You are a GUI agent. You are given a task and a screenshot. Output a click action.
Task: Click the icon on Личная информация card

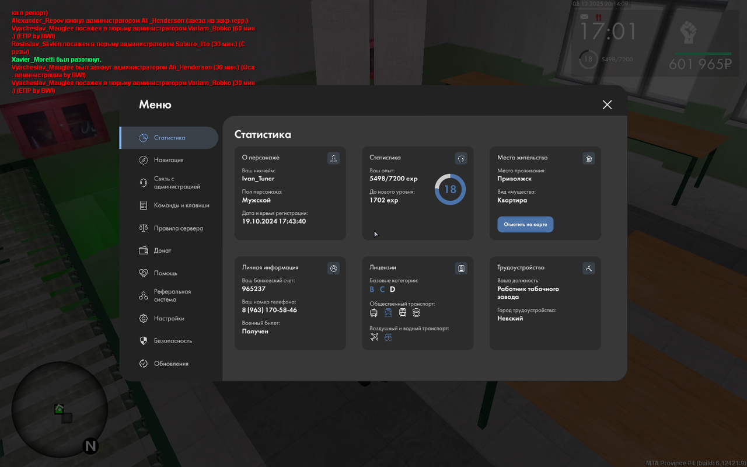point(333,268)
